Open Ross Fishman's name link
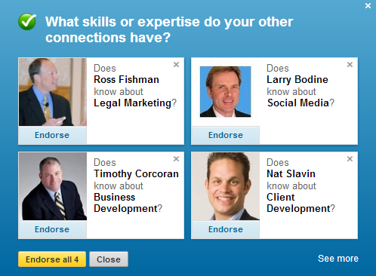 coord(126,79)
